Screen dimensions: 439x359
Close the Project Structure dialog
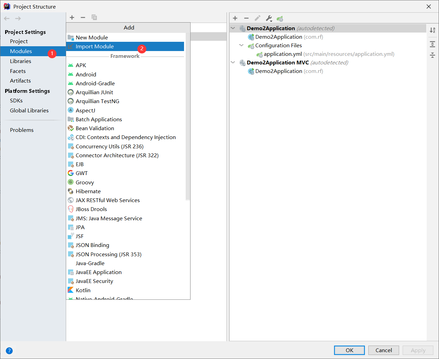(429, 7)
